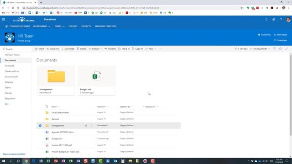This screenshot has width=292, height=164.
Task: Click the Search box in sidebar
Action: click(x=16, y=49)
